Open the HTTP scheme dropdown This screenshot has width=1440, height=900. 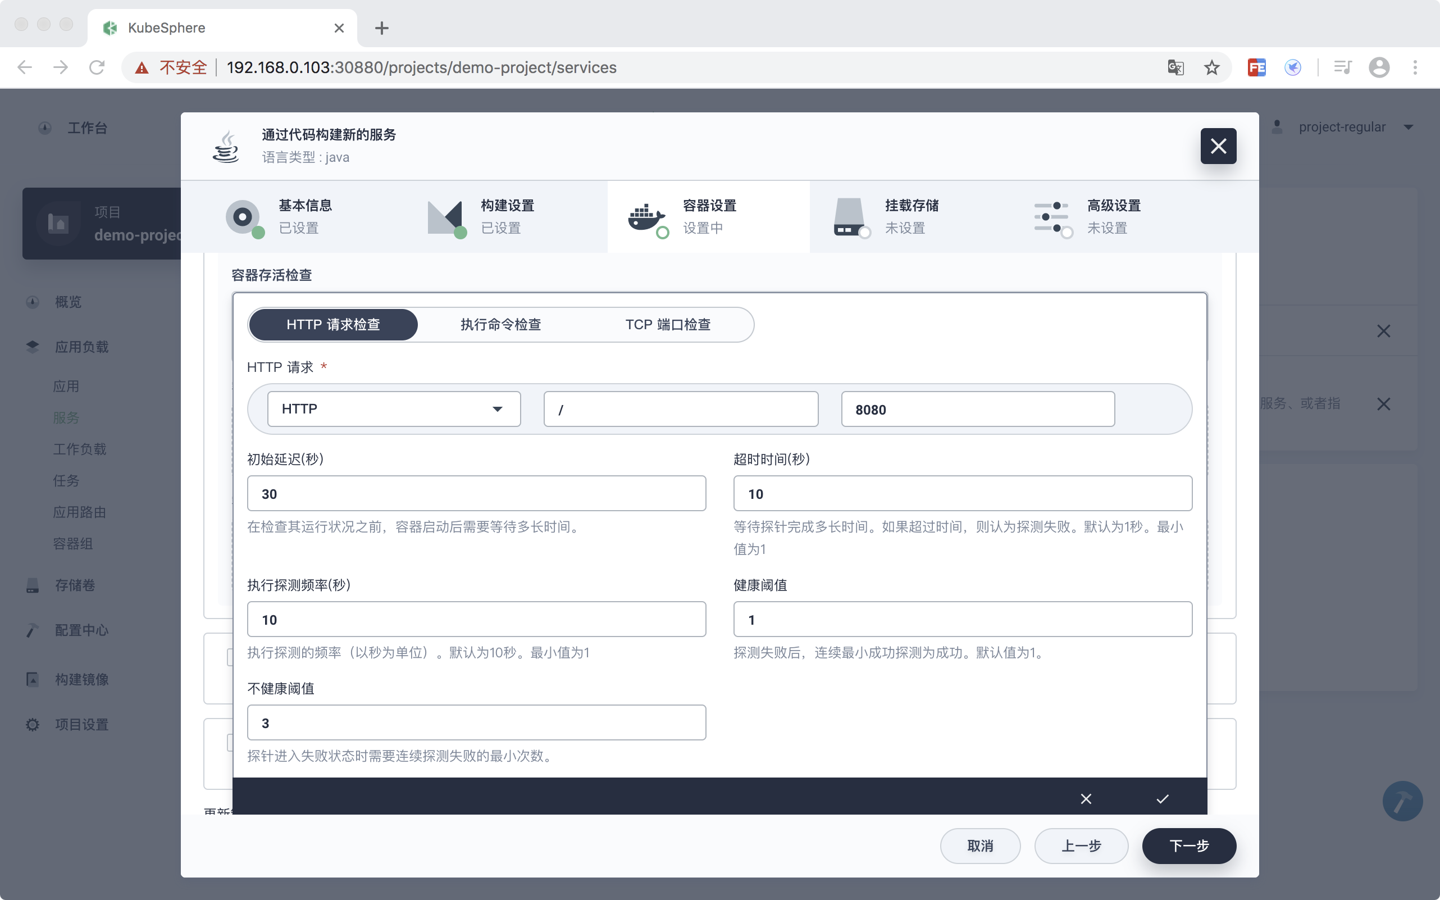point(394,409)
